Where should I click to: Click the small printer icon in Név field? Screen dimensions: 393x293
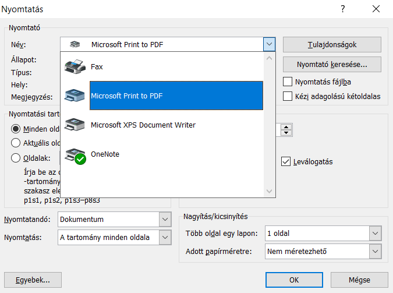(x=75, y=44)
